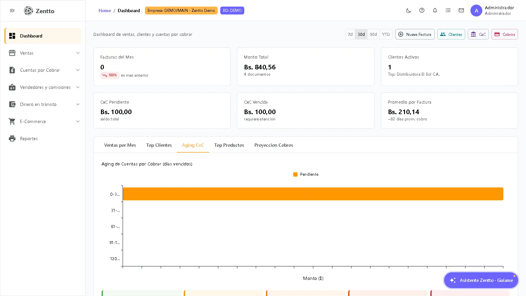Click the plus icon in Nueva Factura
Image resolution: width=526 pixels, height=296 pixels.
tap(401, 34)
